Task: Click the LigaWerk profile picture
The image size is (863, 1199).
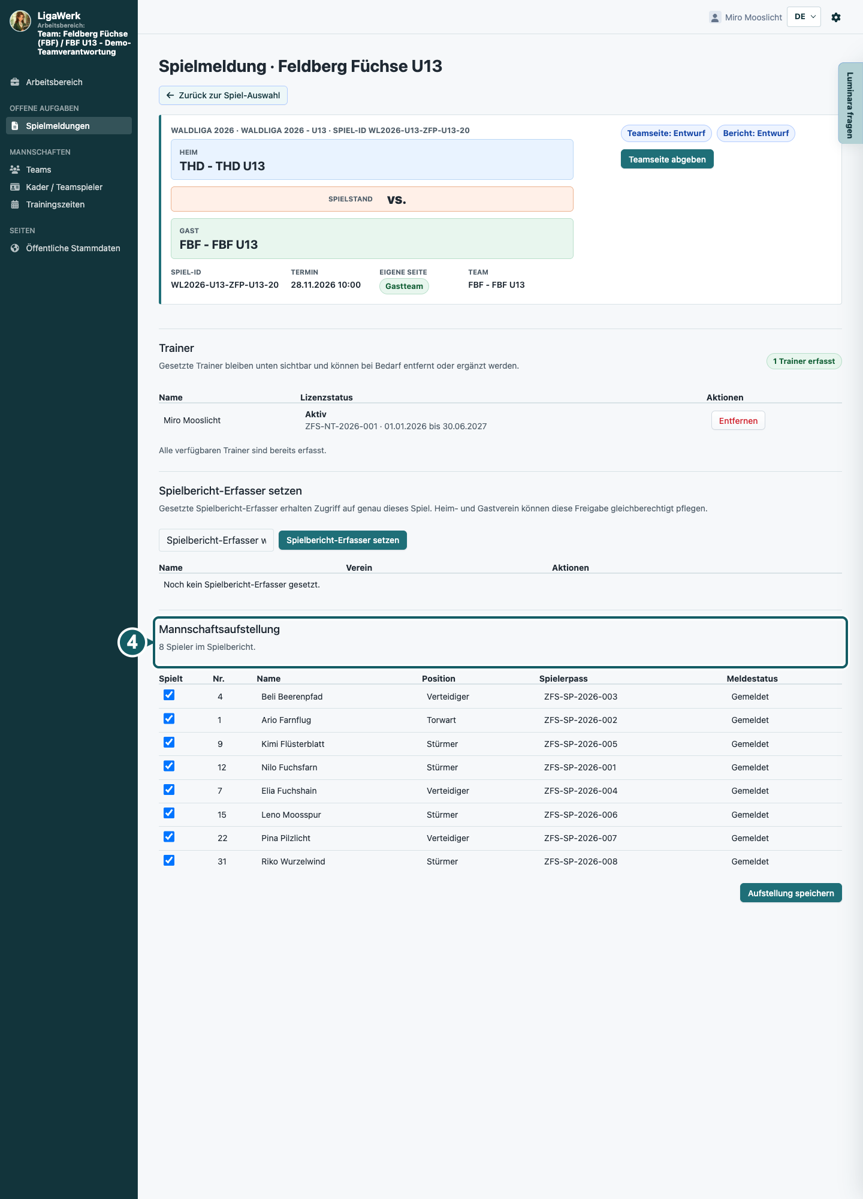Action: (20, 21)
